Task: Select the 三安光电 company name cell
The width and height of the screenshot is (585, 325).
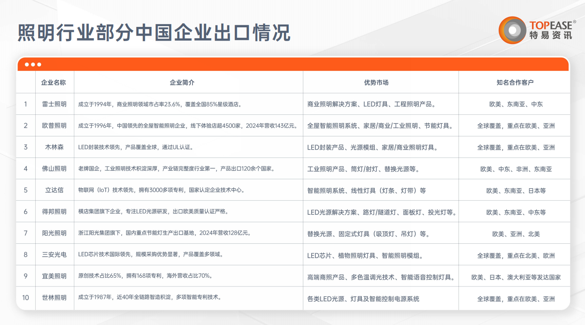Action: (x=54, y=255)
